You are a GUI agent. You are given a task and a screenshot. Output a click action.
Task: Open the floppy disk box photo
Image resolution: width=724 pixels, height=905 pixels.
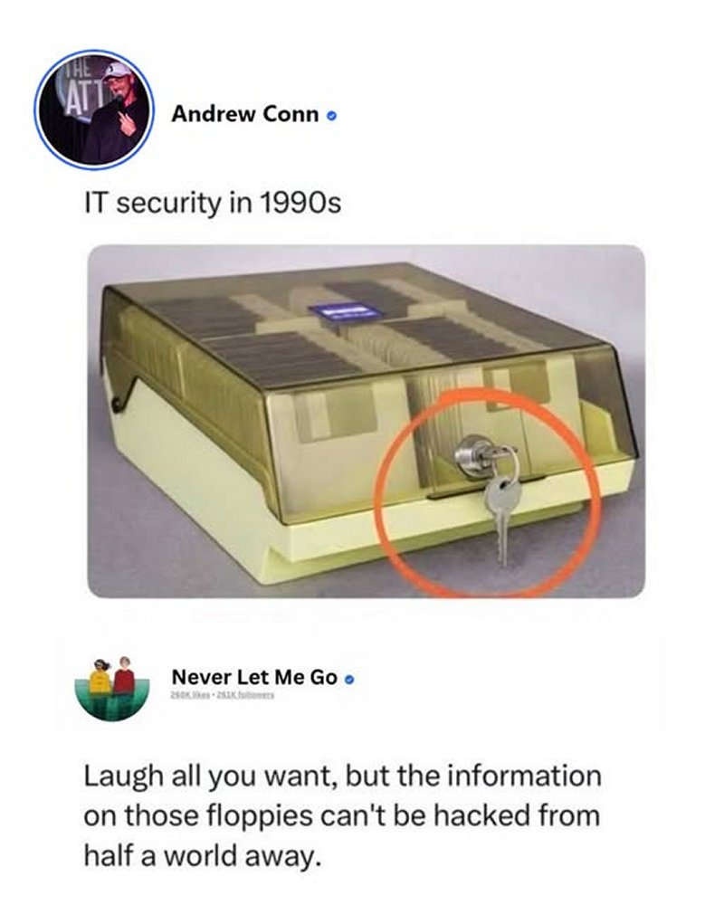coord(366,422)
